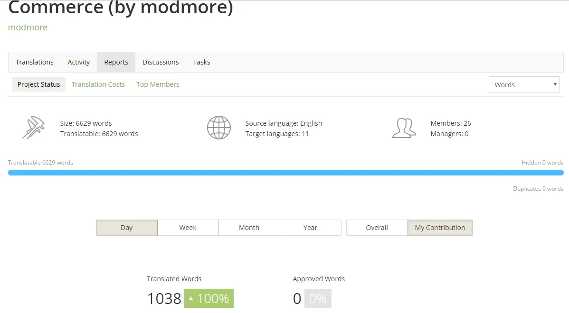Image resolution: width=569 pixels, height=313 pixels.
Task: Click 'Translatable: 6629 words' stat line
Action: click(99, 134)
